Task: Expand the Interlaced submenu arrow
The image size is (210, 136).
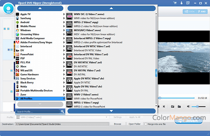Action: pyautogui.click(x=64, y=46)
